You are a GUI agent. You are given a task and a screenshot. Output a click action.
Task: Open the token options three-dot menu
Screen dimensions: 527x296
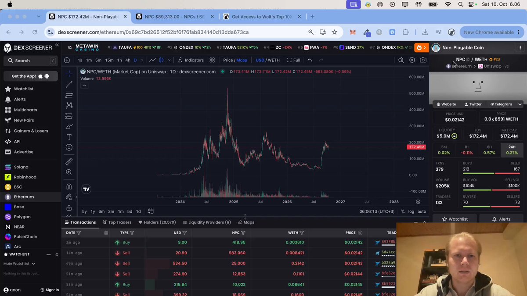point(520,48)
